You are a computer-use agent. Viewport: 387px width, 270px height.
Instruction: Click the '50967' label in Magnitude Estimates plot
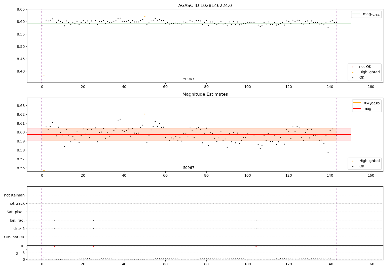[189, 168]
